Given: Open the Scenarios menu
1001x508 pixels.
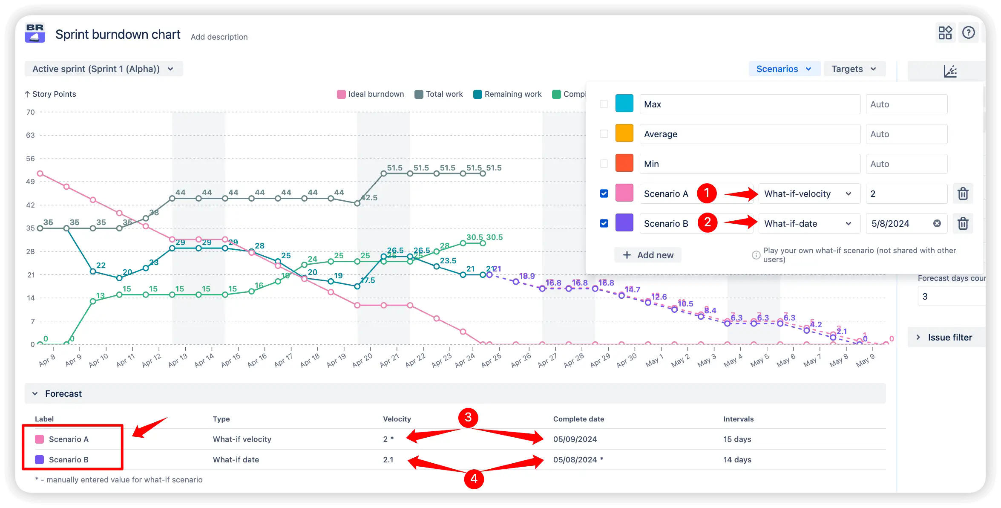Looking at the screenshot, I should (784, 69).
